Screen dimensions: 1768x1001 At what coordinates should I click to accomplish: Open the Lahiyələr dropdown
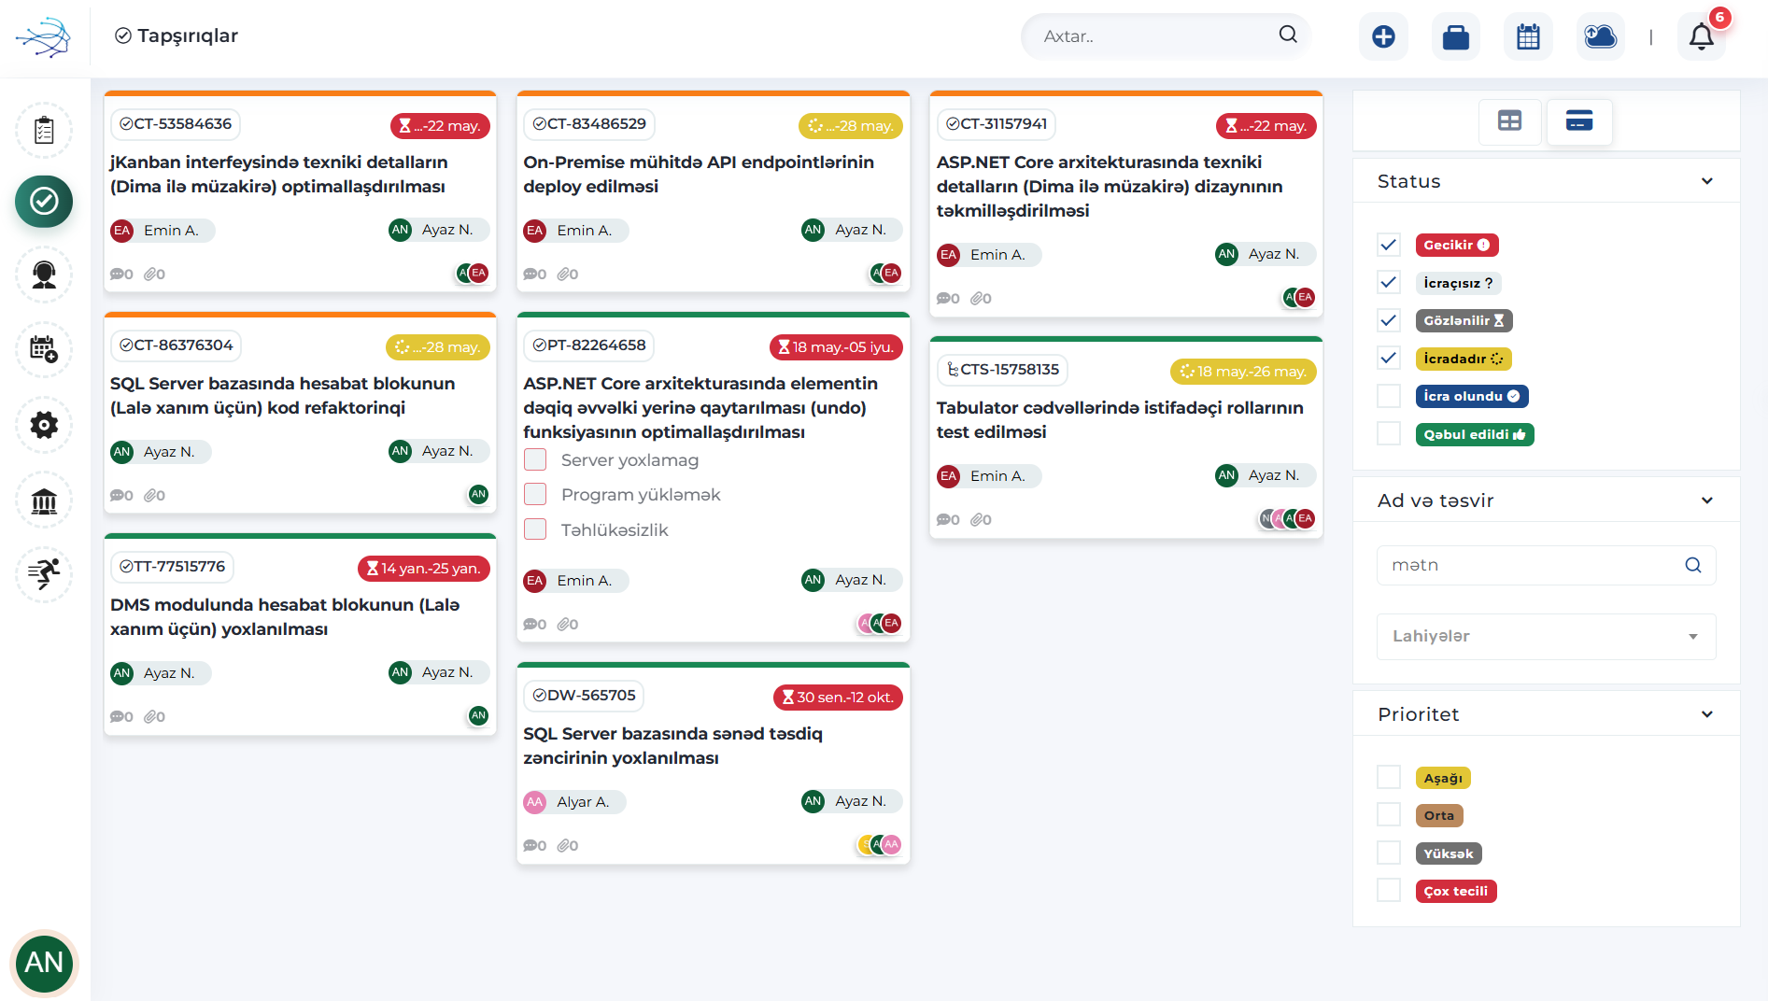1546,636
